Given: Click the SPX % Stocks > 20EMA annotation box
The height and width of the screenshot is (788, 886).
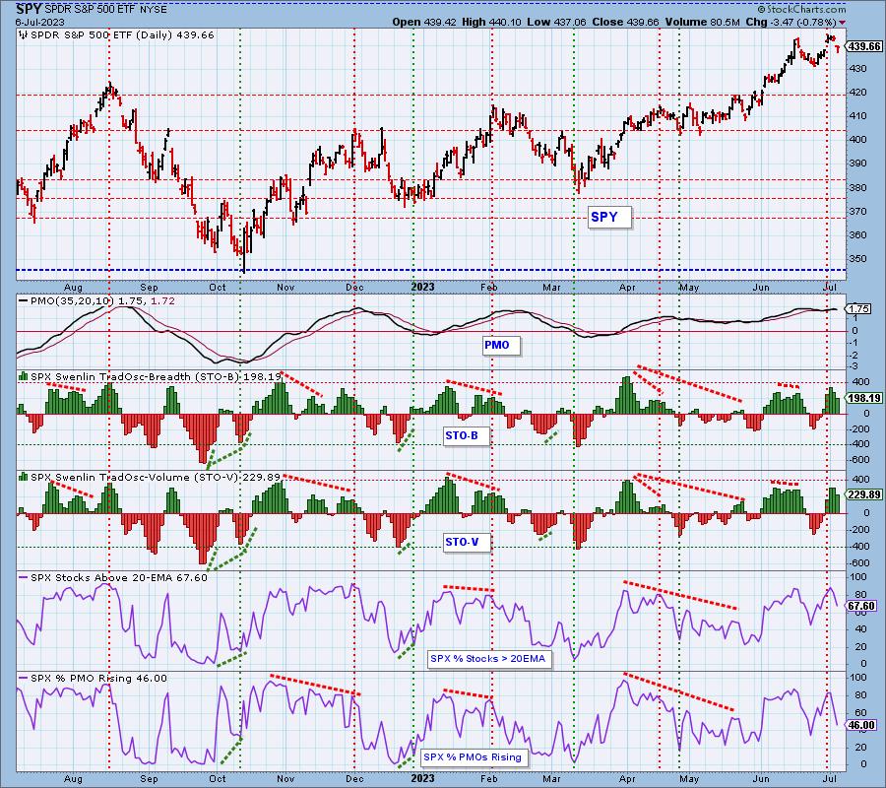Looking at the screenshot, I should point(488,659).
